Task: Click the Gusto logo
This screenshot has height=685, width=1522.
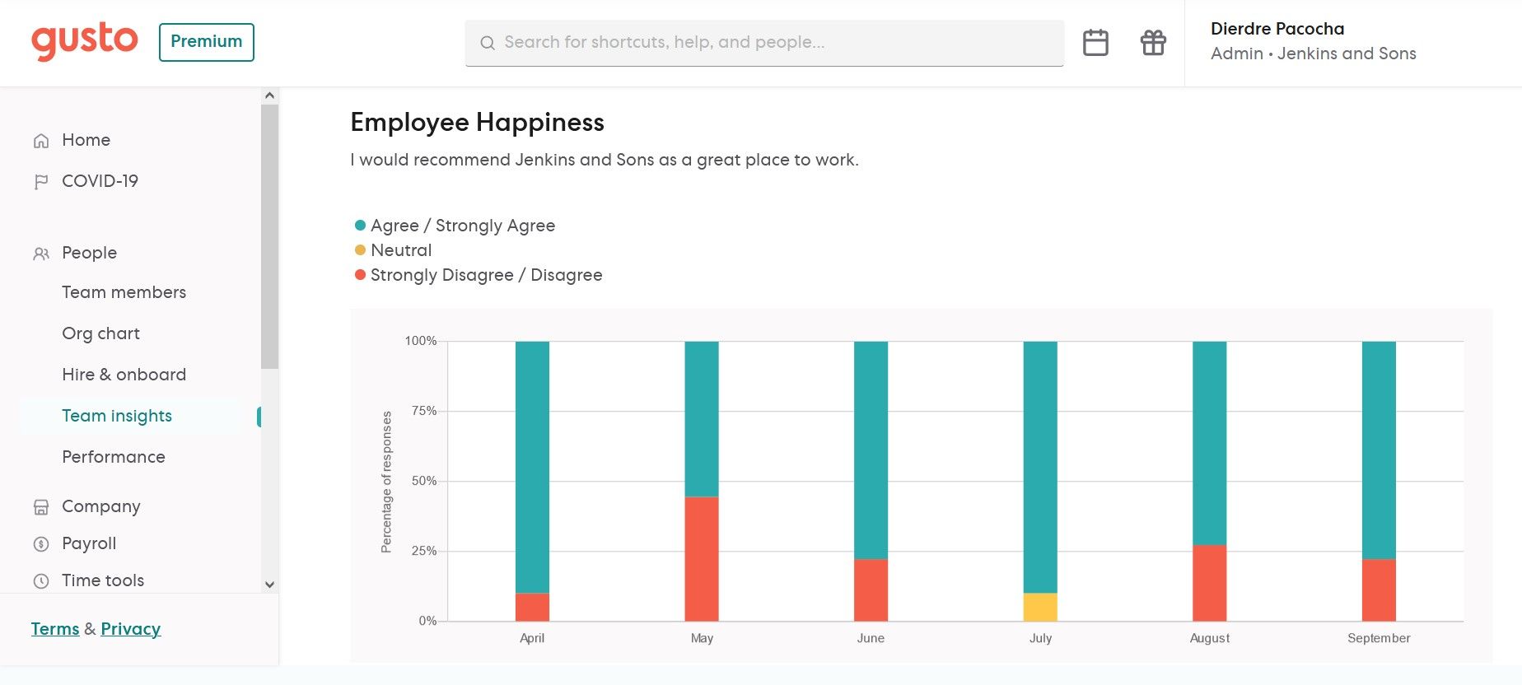Action: [x=84, y=40]
